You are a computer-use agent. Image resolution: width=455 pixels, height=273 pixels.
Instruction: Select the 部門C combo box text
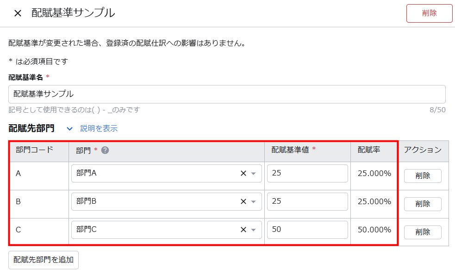pos(153,230)
